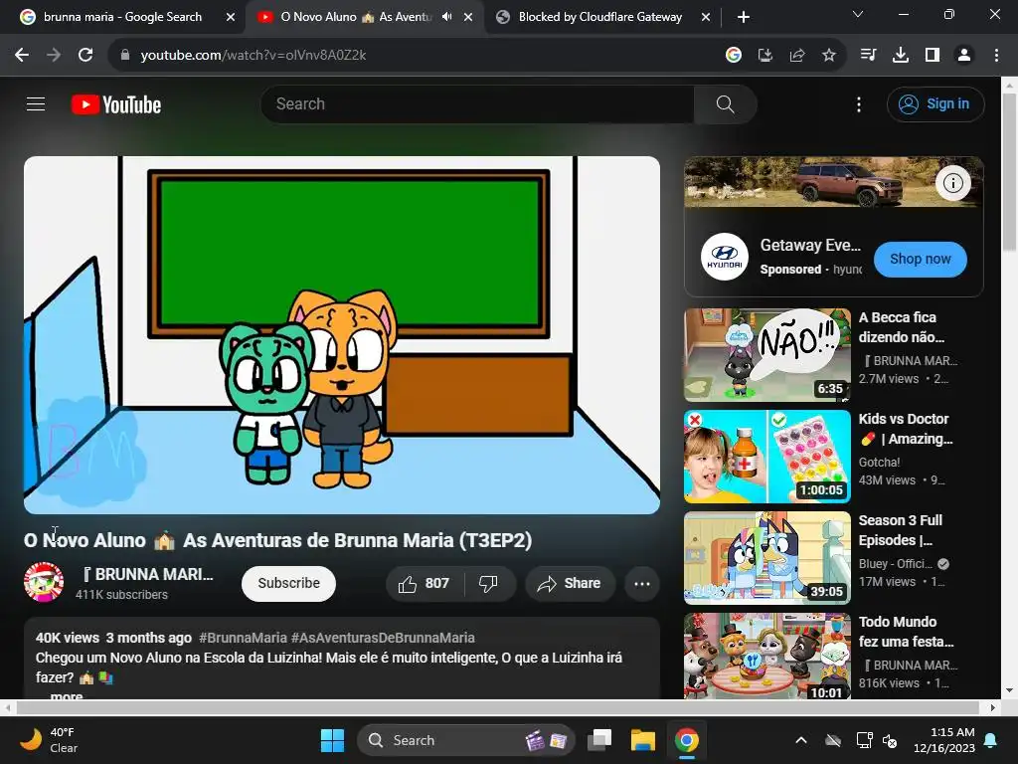Viewport: 1018px width, 764px height.
Task: Share this page from the address bar
Action: tap(797, 56)
